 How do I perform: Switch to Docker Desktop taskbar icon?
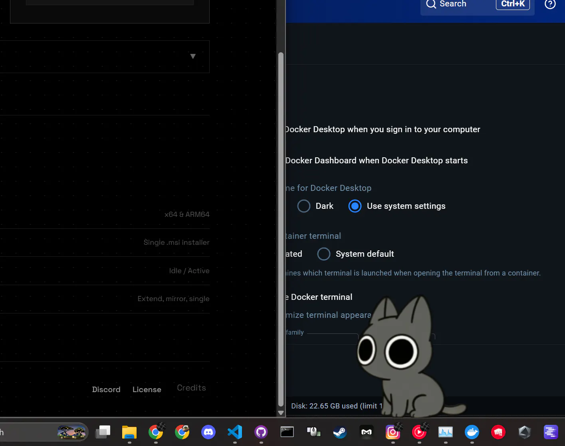tap(472, 432)
